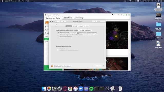
Task: Open the Window menu
Action: click(28, 1)
